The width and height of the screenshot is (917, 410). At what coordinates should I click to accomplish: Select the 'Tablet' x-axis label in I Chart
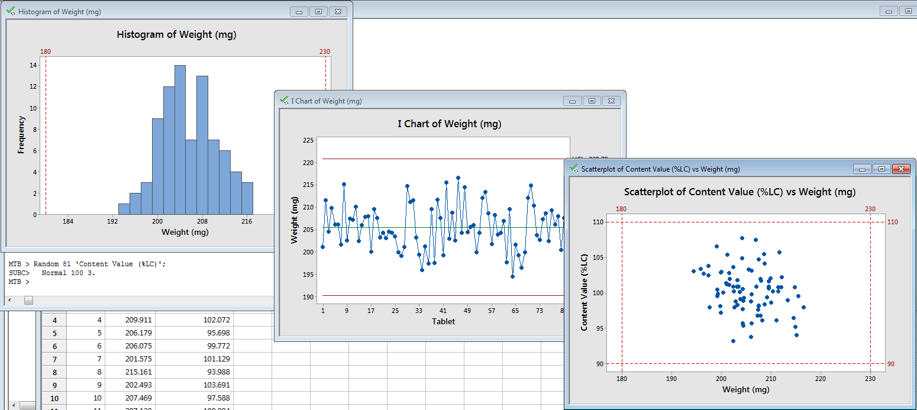tap(443, 321)
